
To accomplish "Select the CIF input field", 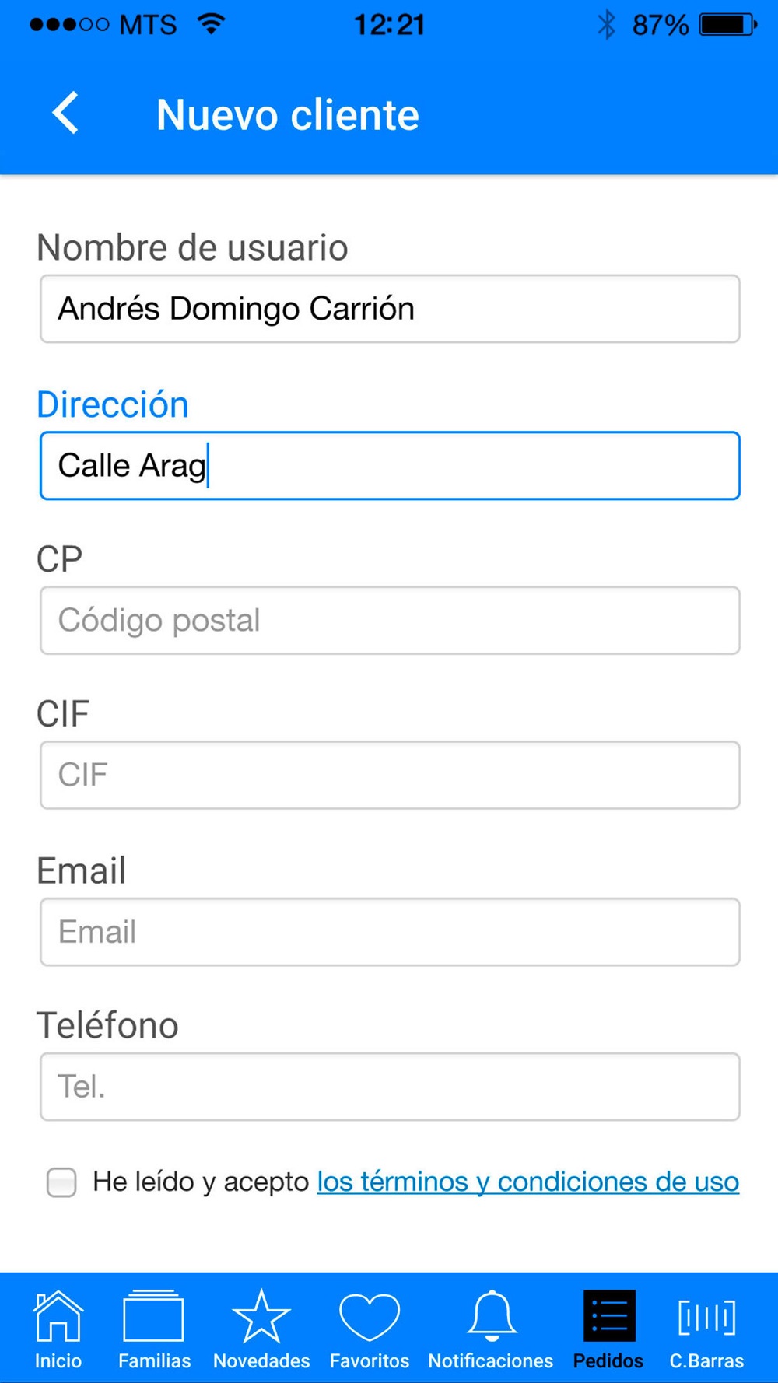I will (x=389, y=775).
